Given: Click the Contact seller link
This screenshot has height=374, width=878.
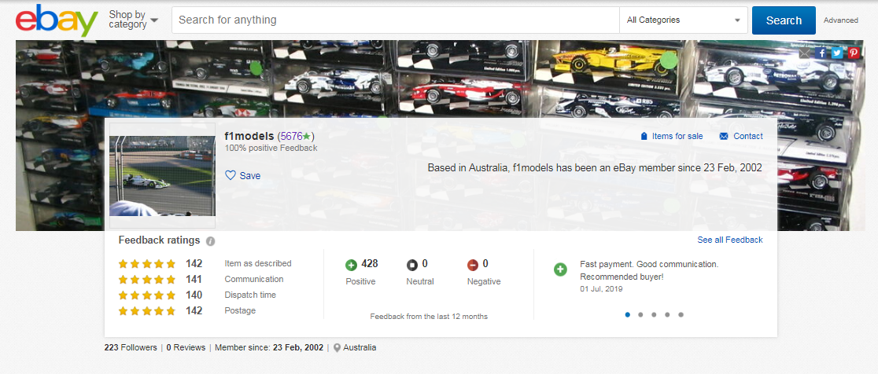Looking at the screenshot, I should click(x=741, y=136).
